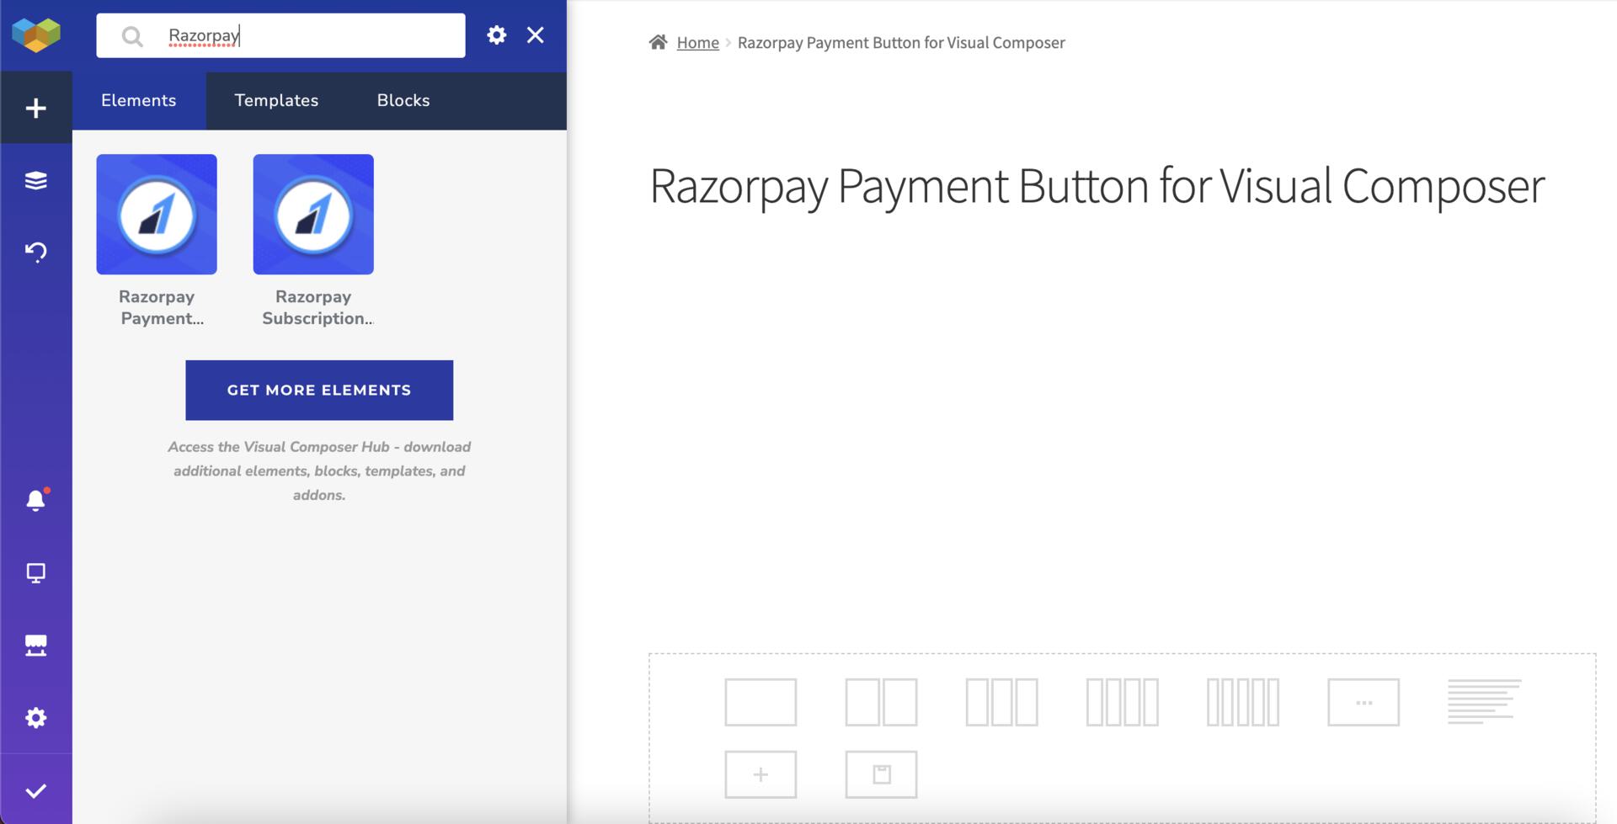Close the Add Content panel
This screenshot has width=1617, height=824.
(536, 35)
